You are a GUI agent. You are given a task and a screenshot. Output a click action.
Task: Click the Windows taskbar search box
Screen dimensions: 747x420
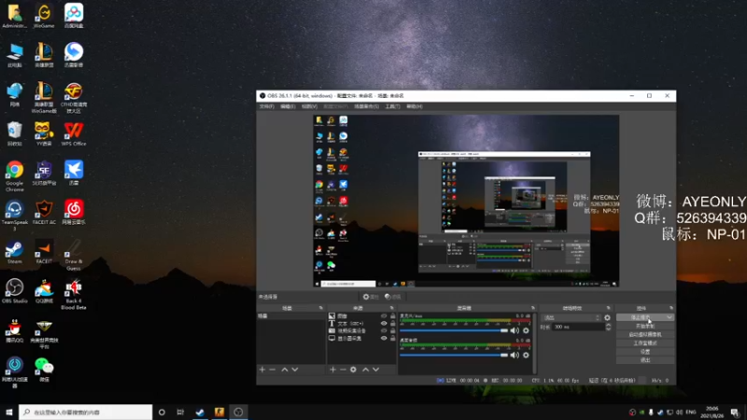(86, 412)
